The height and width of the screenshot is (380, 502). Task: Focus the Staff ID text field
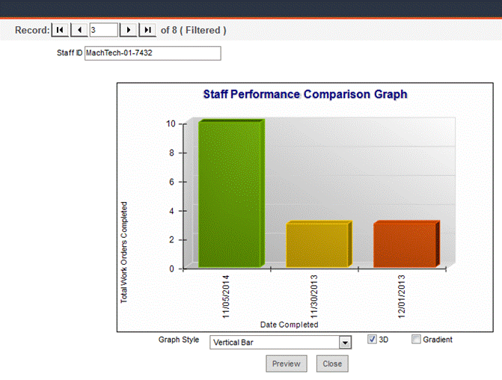153,53
